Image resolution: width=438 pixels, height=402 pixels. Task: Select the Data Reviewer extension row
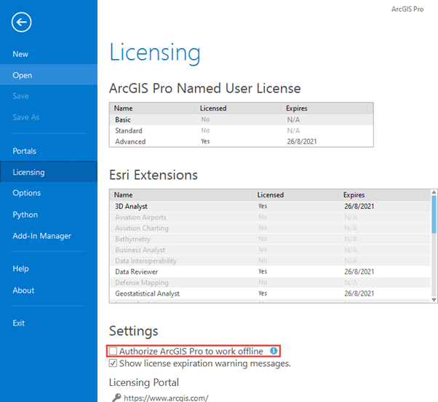click(270, 272)
